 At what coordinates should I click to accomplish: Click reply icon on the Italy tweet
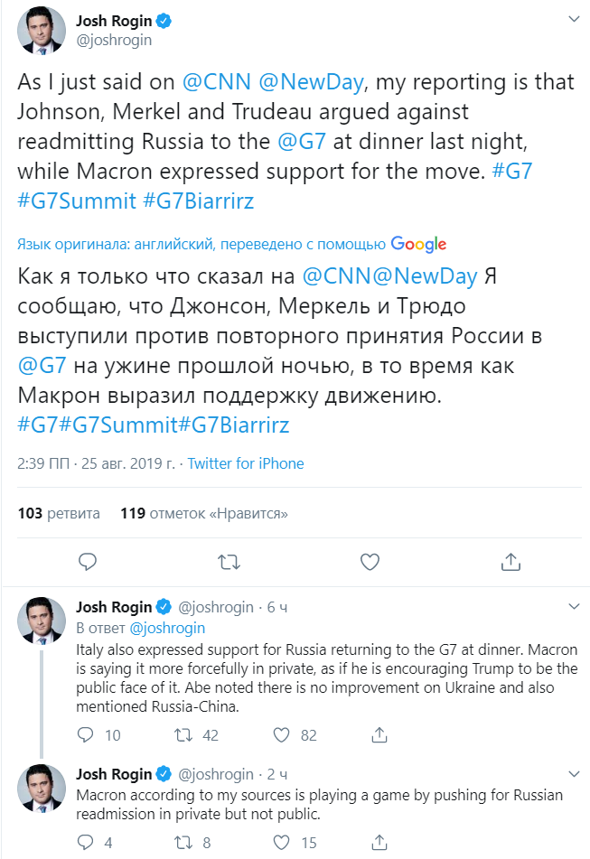88,735
